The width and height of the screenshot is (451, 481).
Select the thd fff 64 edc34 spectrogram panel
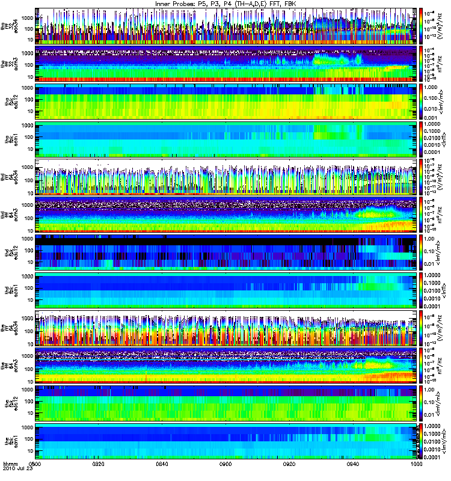(226, 177)
